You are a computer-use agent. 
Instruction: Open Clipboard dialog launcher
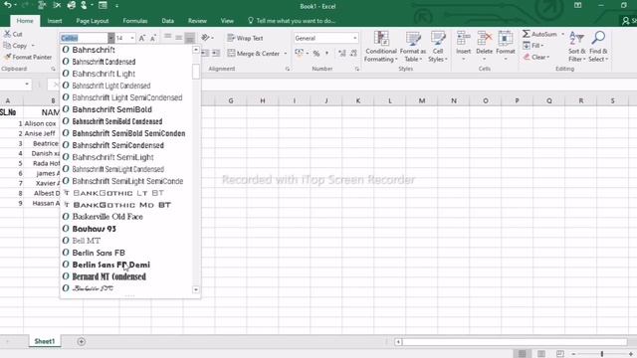[x=53, y=69]
